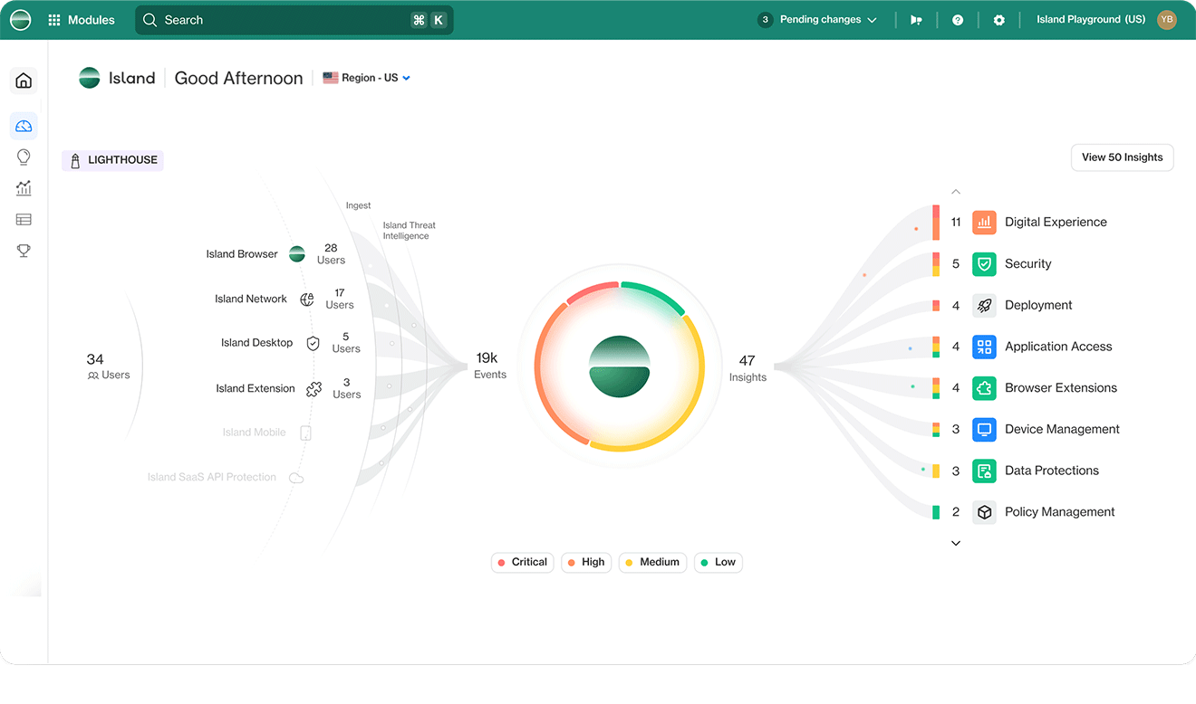Open the Application Access category icon
Viewport: 1196px width, 704px height.
click(x=984, y=347)
